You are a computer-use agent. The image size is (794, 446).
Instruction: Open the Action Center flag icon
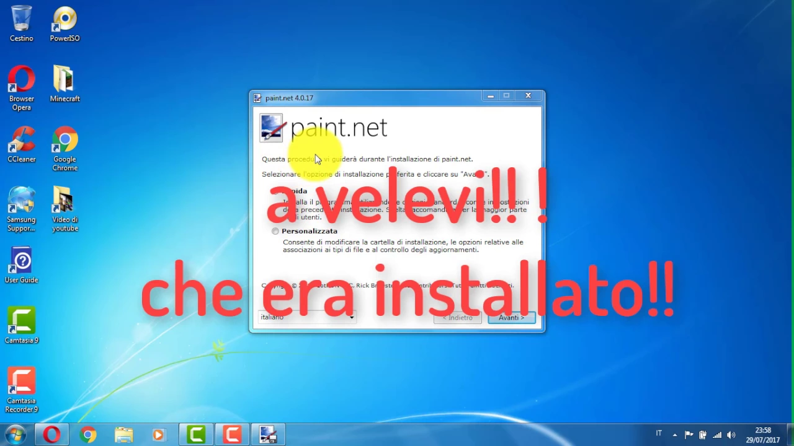click(689, 435)
